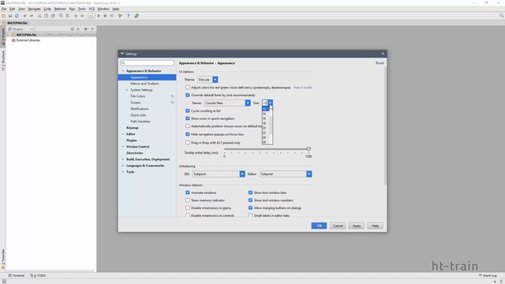This screenshot has width=505, height=284.
Task: Open the Refactor menu
Action: (x=60, y=9)
